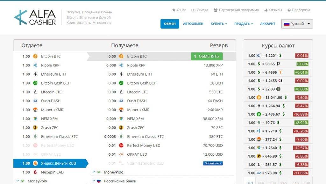Click Monero XMR icon in Получаете column
The width and height of the screenshot is (326, 184).
[121, 110]
